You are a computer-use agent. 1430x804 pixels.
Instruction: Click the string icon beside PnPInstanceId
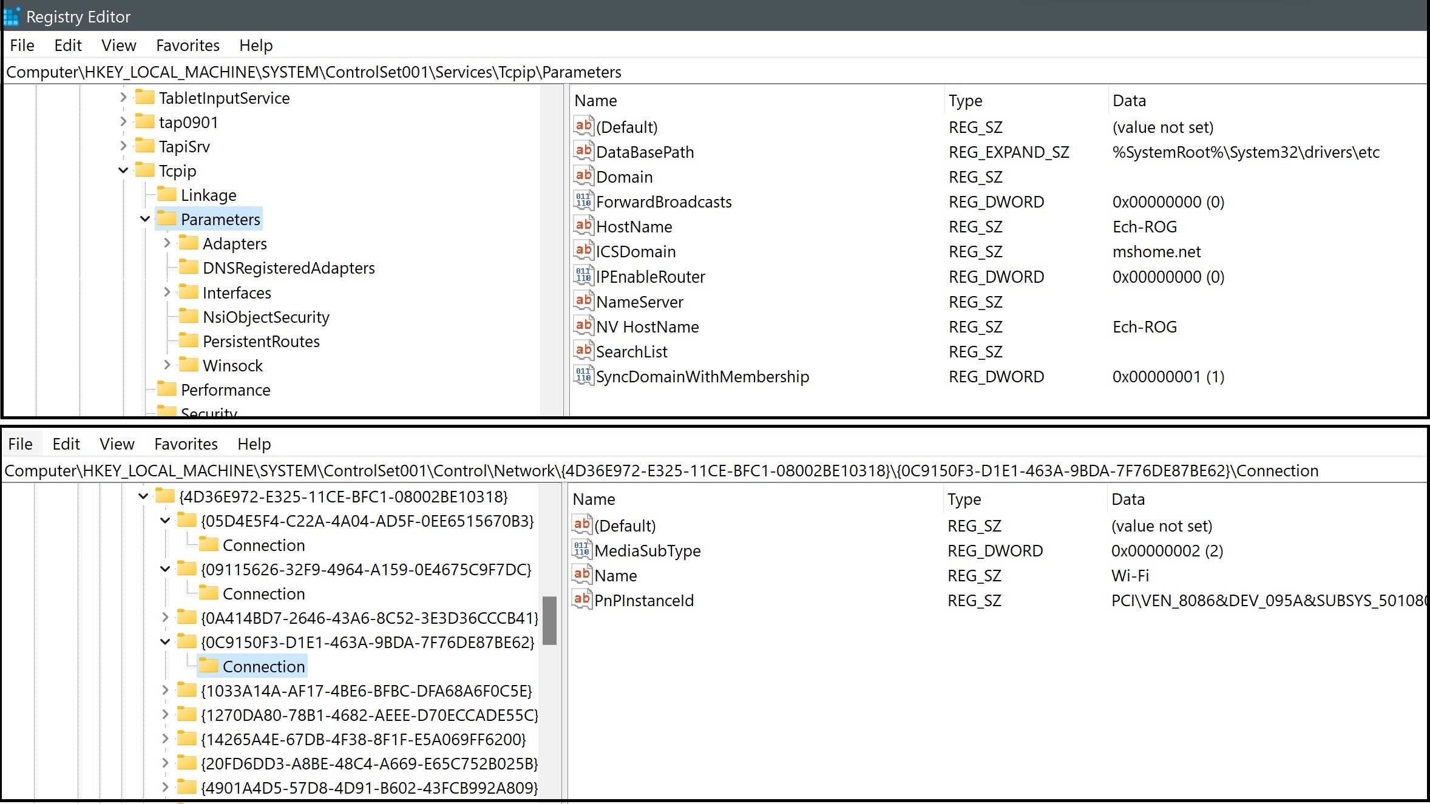pyautogui.click(x=581, y=600)
